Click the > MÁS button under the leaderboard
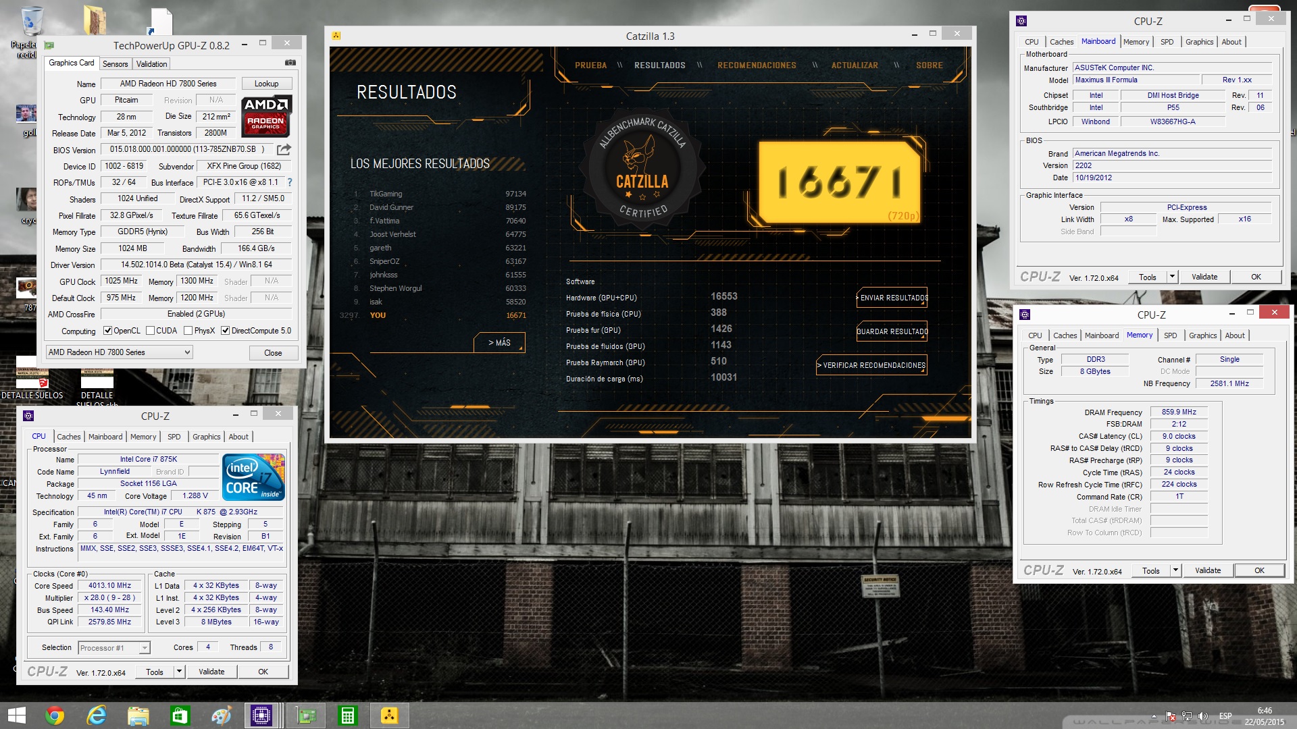Image resolution: width=1297 pixels, height=729 pixels. [x=499, y=343]
